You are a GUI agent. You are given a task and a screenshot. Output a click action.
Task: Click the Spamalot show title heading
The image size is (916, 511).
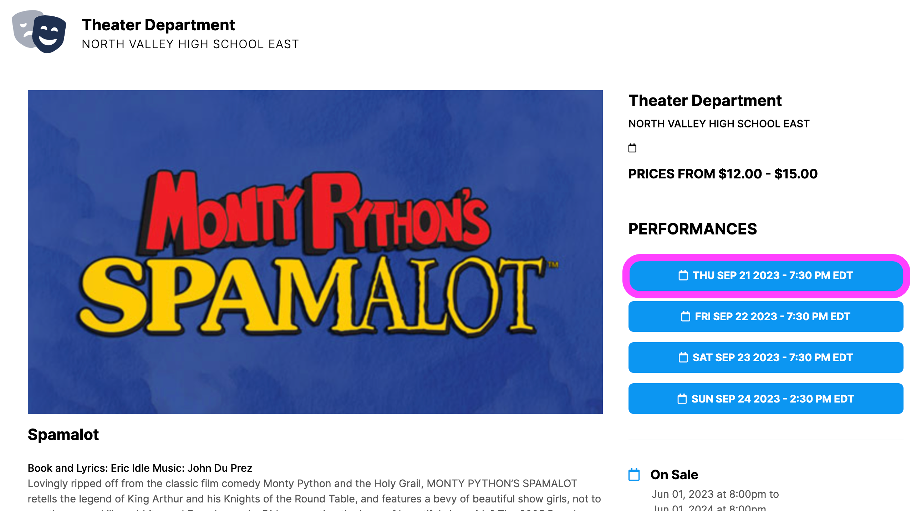tap(63, 435)
